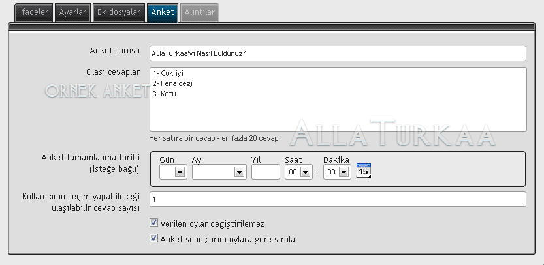Open the Dakika minute dropdown

pyautogui.click(x=336, y=172)
